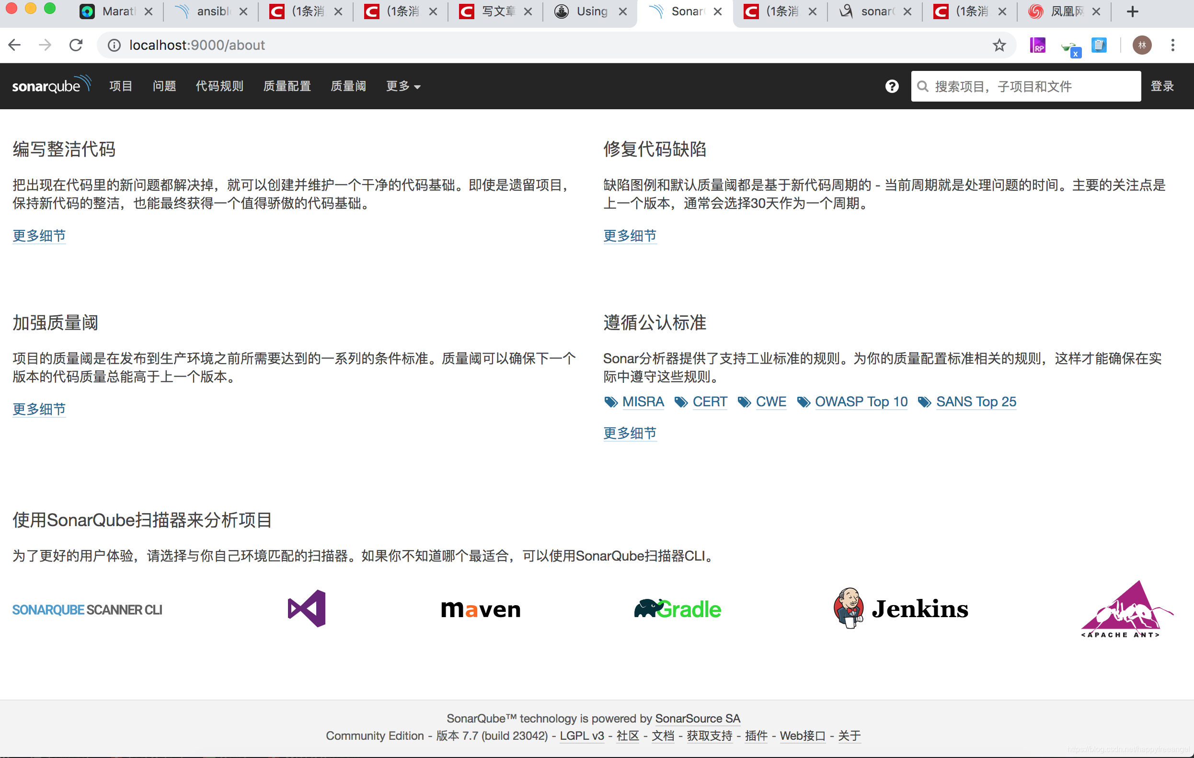
Task: Open 更多细节 under 修复代码缺陷
Action: click(630, 235)
